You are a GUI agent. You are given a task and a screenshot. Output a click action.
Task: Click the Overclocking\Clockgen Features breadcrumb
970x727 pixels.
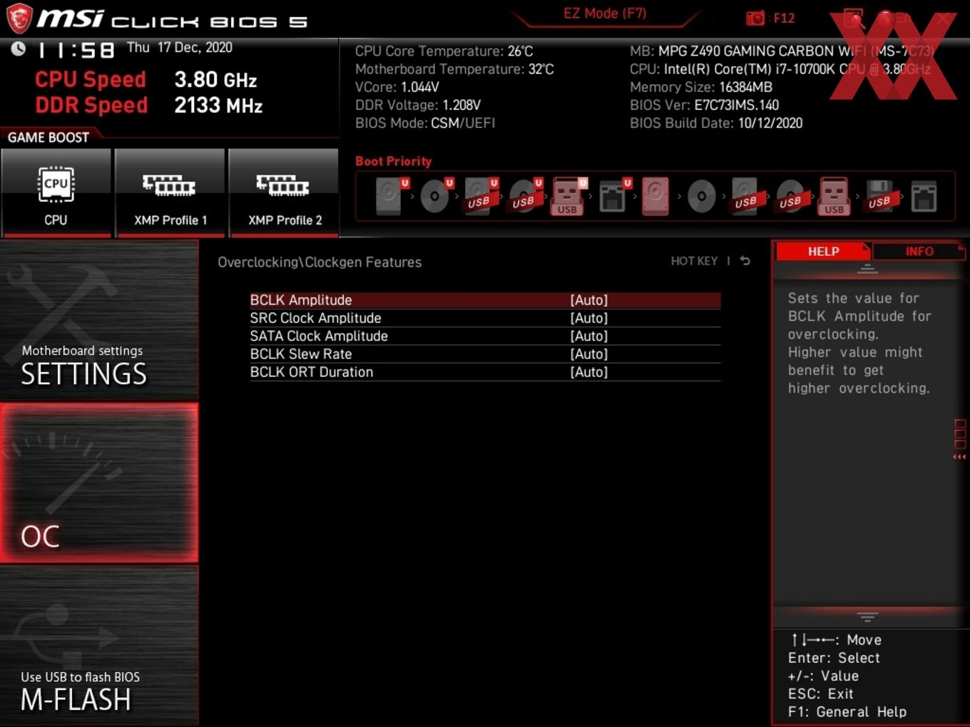[x=320, y=262]
